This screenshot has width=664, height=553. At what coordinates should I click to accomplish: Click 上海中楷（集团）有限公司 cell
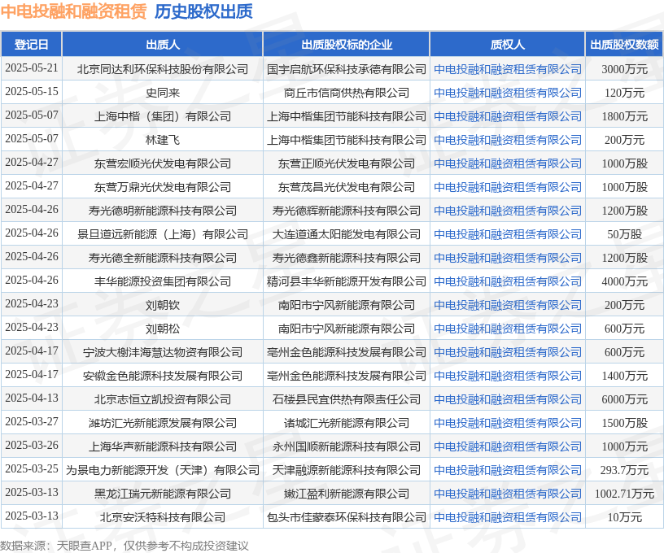[163, 116]
